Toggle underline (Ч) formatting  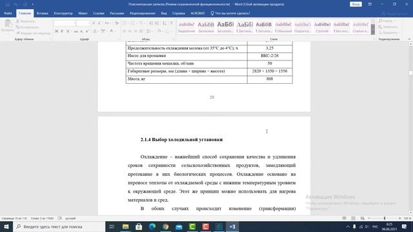click(68, 32)
